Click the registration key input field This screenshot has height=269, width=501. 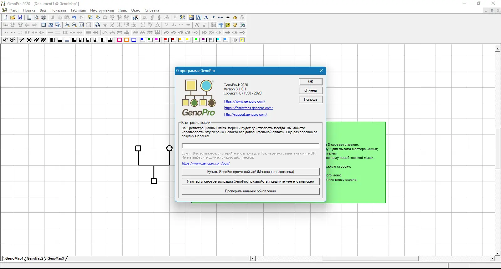click(x=250, y=146)
